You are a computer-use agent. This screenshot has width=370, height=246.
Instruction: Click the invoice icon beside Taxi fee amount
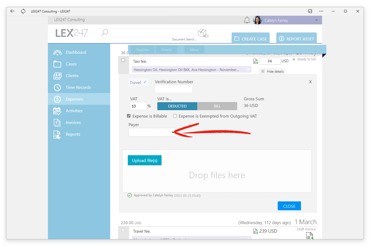coord(256,61)
